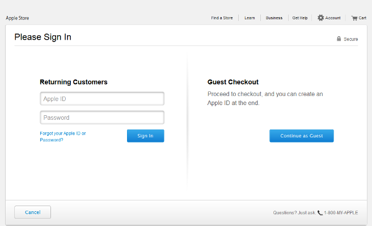Focus the Password input field
The height and width of the screenshot is (226, 372).
[x=102, y=118]
